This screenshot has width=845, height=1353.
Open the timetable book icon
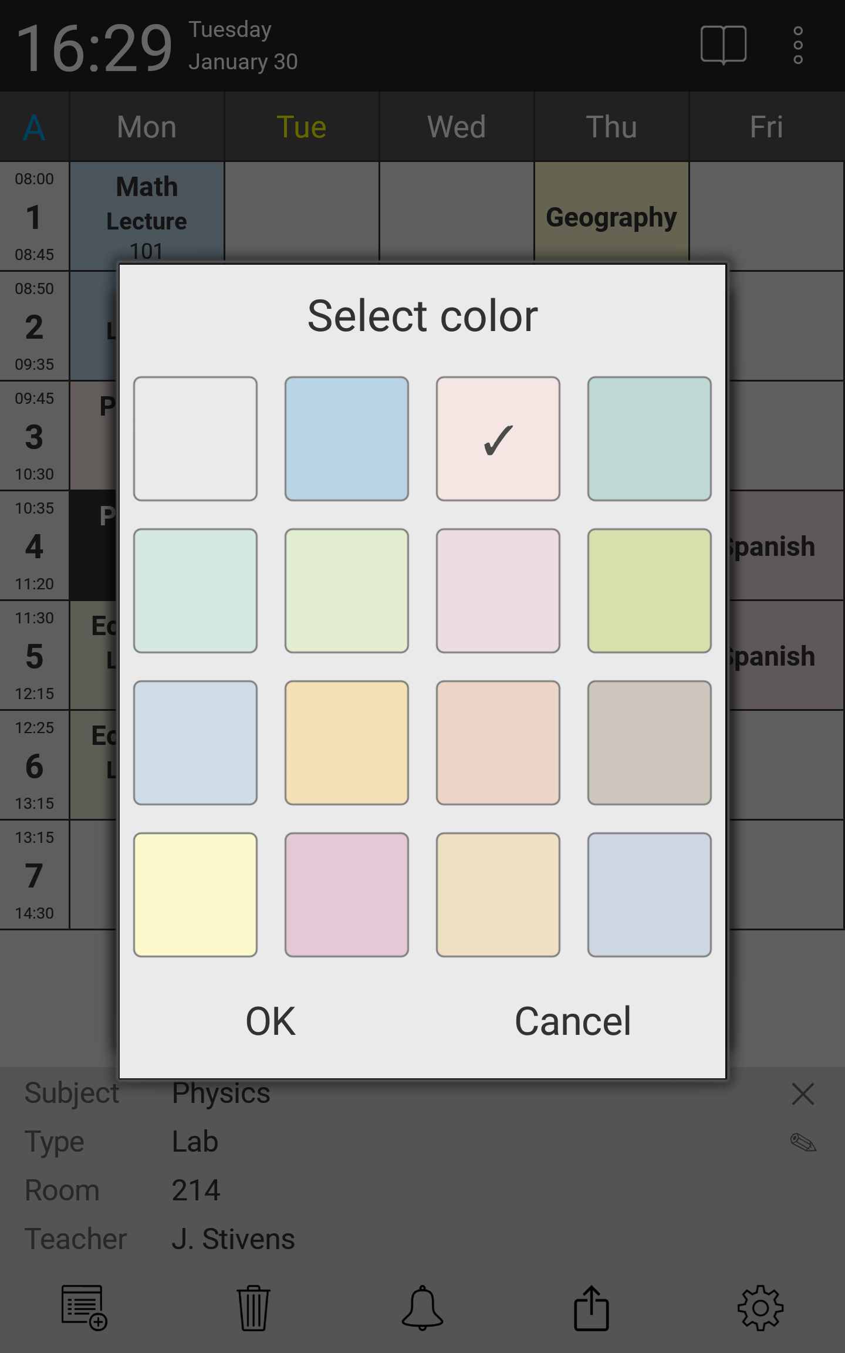click(723, 45)
